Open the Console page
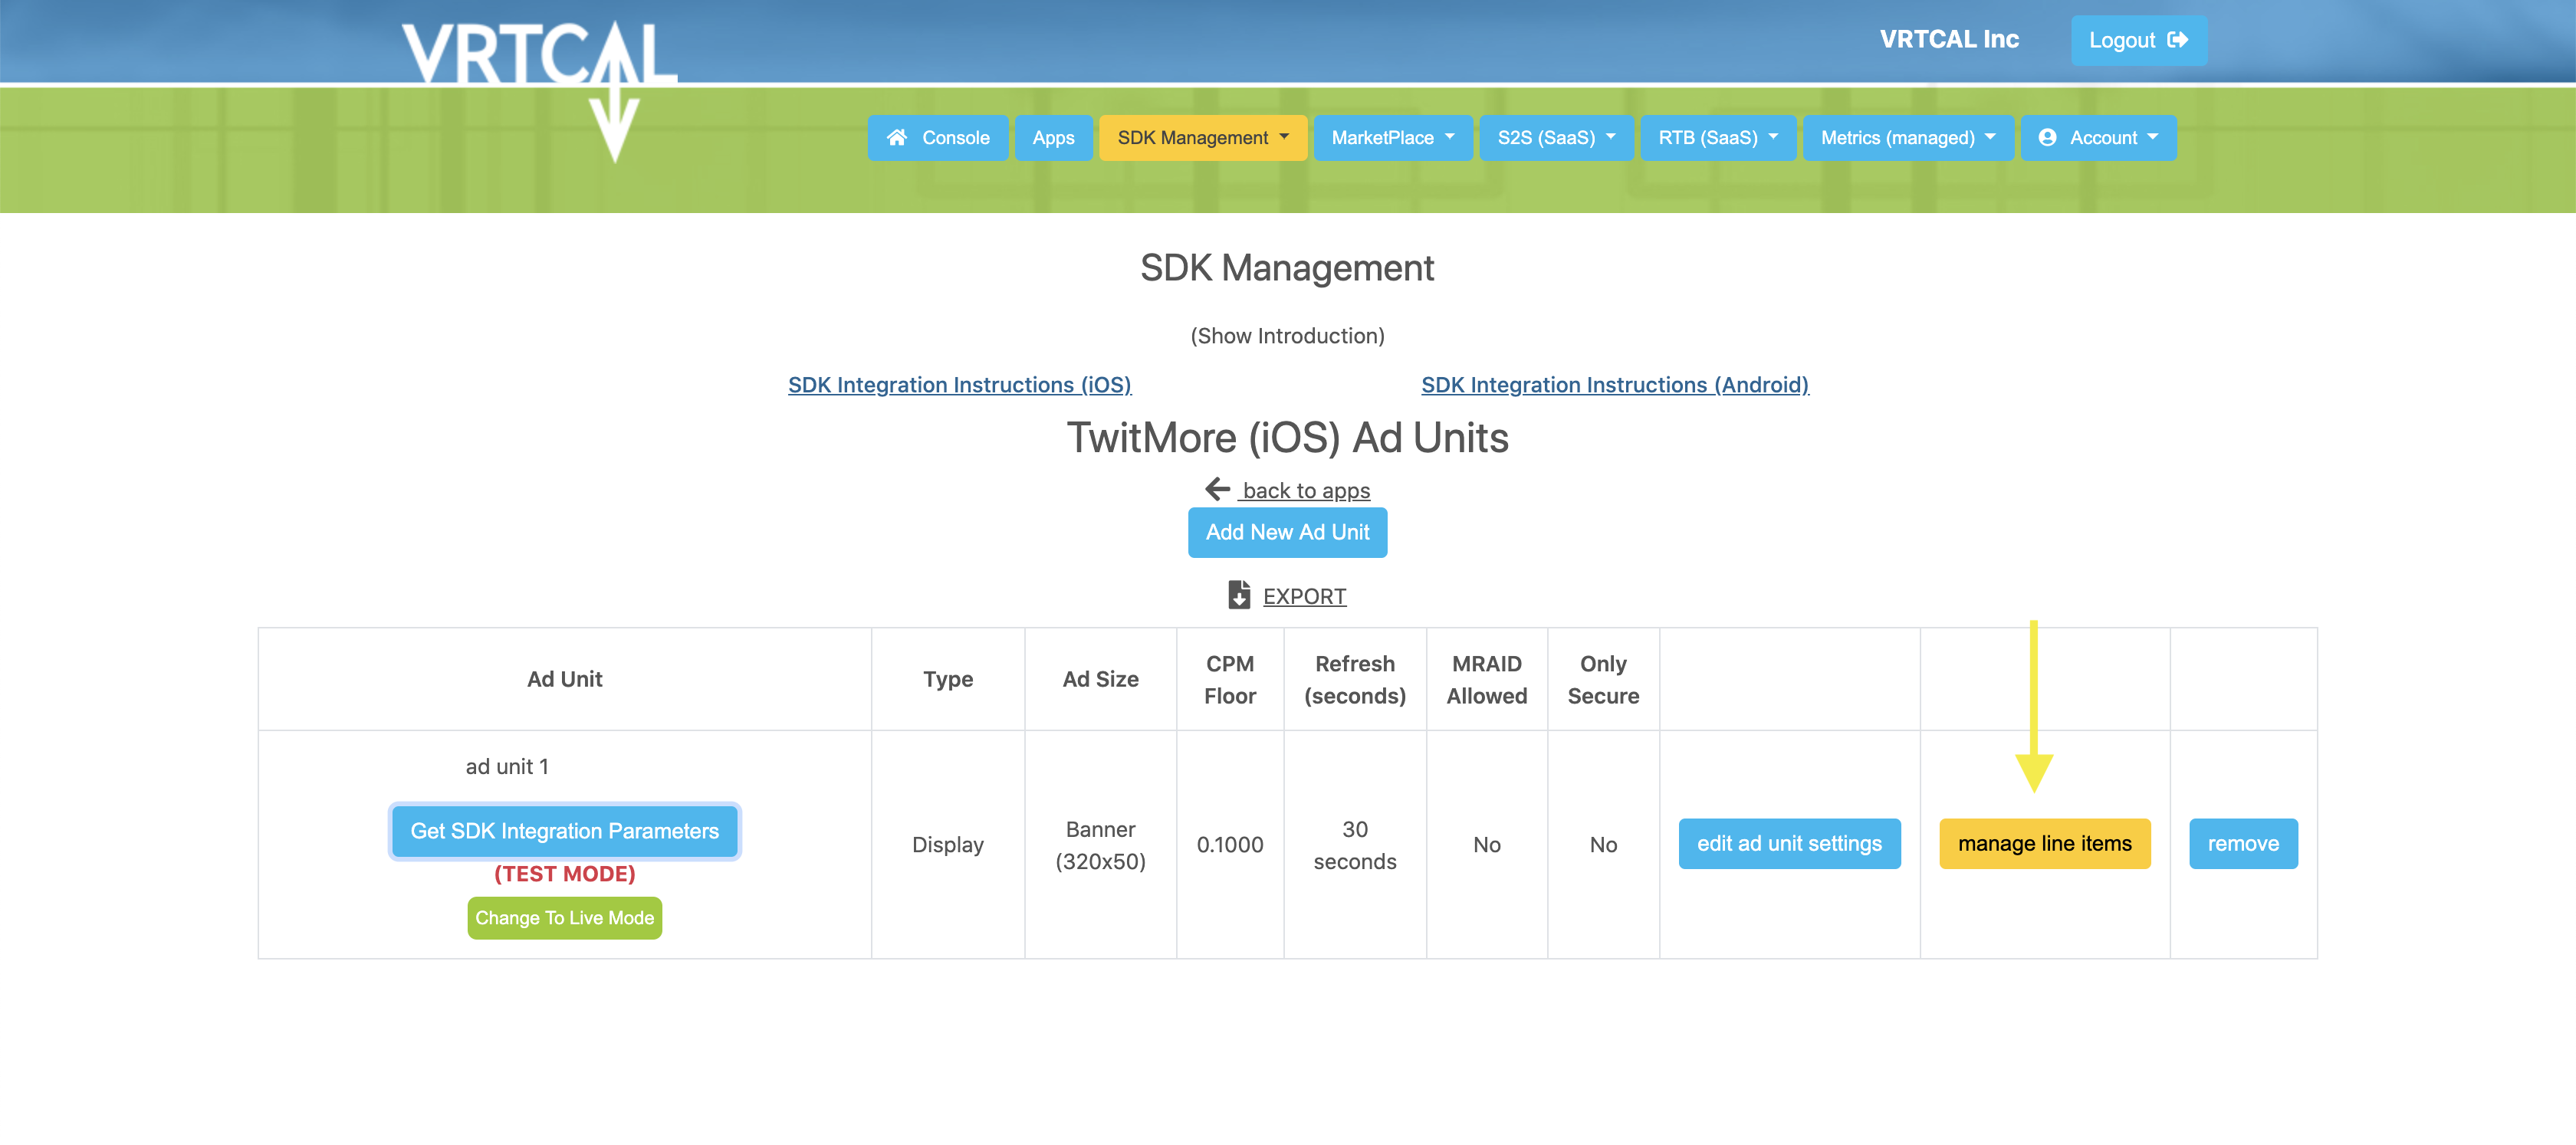The height and width of the screenshot is (1145, 2576). coord(938,138)
